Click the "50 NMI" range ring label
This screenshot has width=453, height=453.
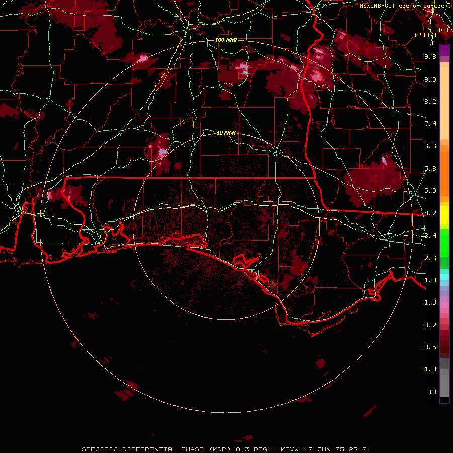(x=226, y=133)
